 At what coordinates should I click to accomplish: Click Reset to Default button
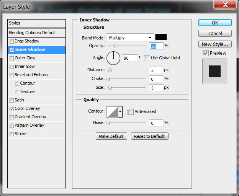pos(149,136)
